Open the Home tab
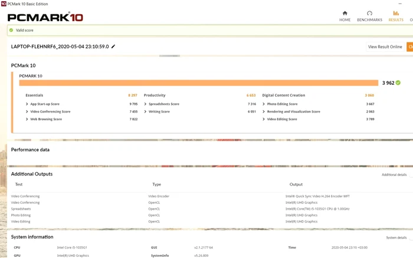This screenshot has width=413, height=258. click(345, 16)
